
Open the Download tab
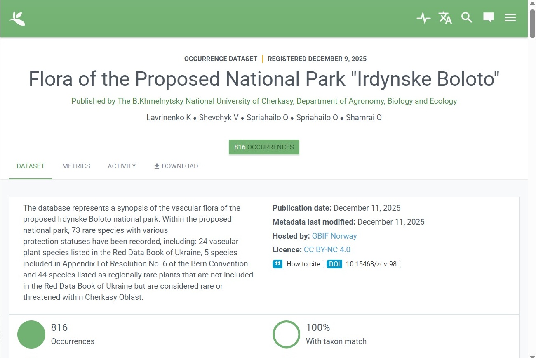click(176, 166)
